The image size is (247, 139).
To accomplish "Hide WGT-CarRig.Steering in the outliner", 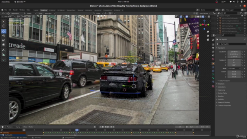I will [x=245, y=29].
